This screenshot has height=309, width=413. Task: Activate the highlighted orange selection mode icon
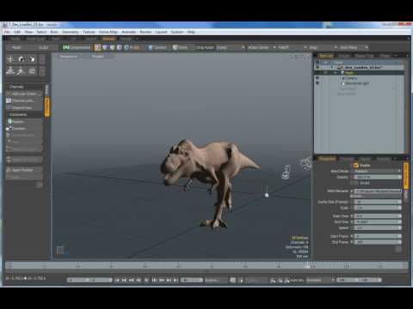click(98, 47)
